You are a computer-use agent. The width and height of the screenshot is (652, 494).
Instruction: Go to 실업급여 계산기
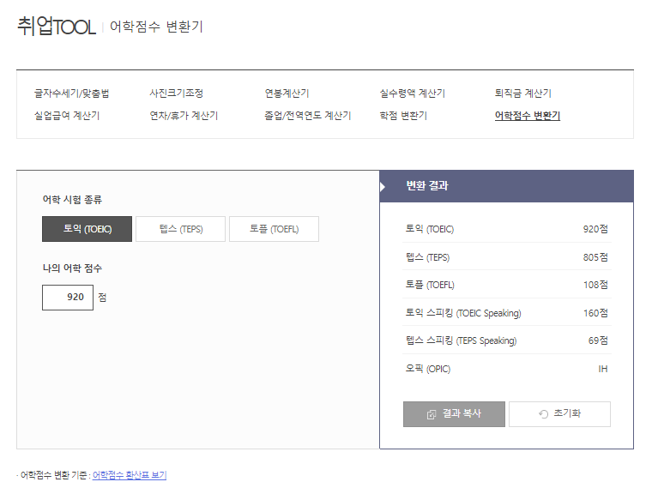point(67,116)
